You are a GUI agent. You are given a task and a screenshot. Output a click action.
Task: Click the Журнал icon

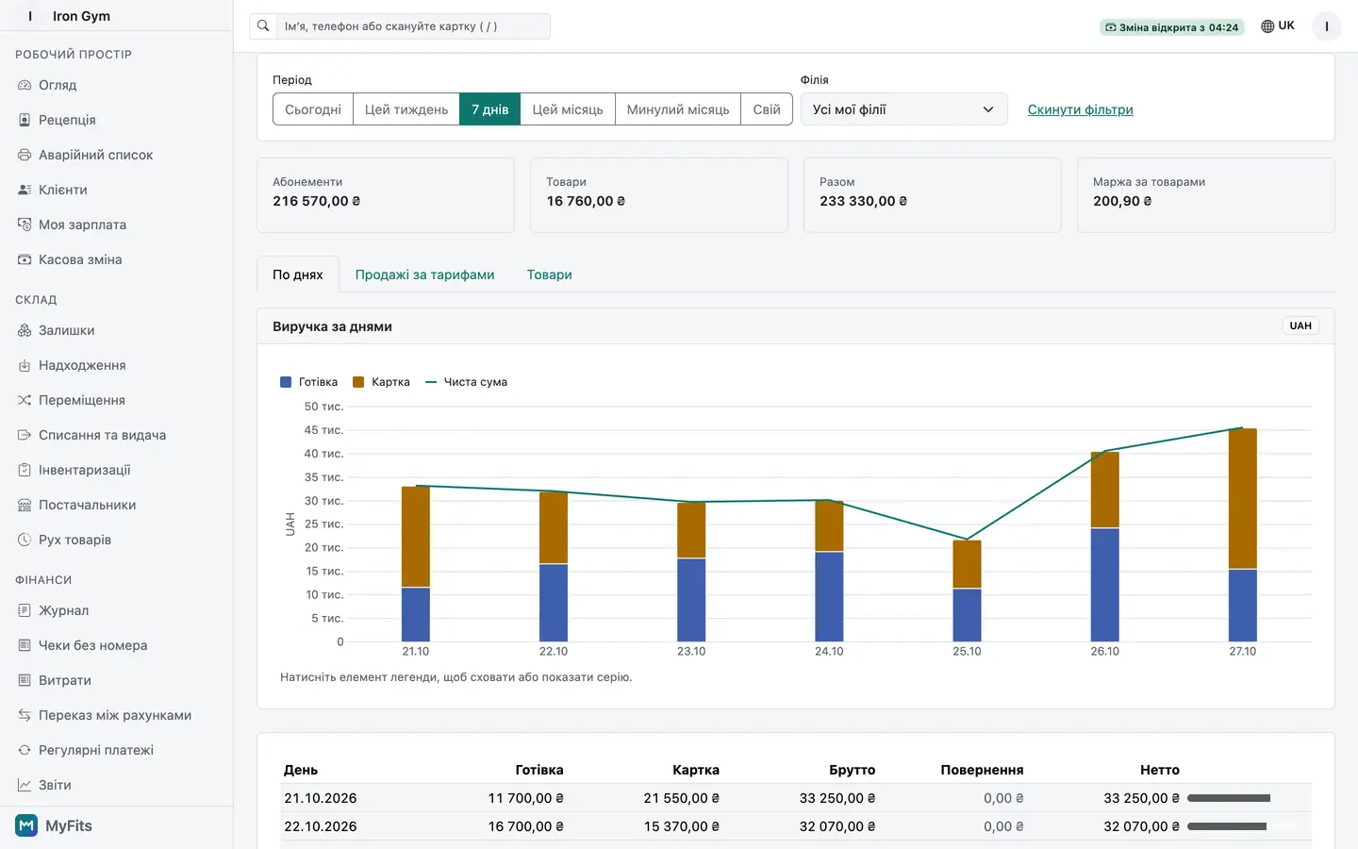(25, 610)
